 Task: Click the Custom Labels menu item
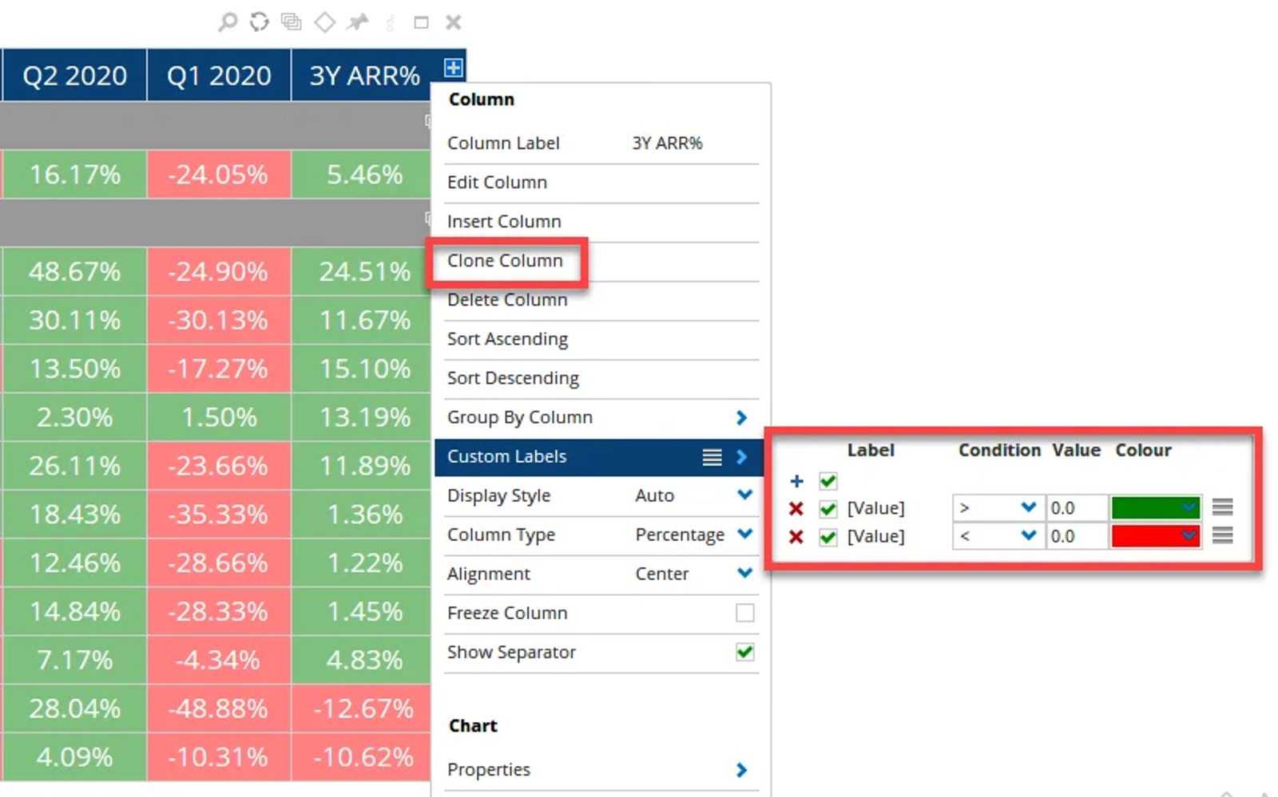(x=601, y=456)
